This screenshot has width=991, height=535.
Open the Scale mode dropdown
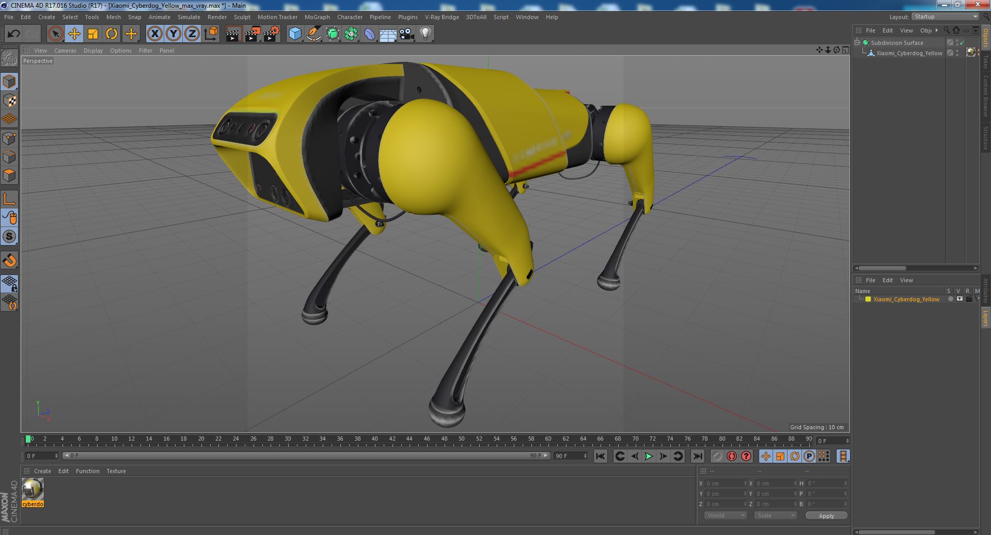click(x=775, y=515)
